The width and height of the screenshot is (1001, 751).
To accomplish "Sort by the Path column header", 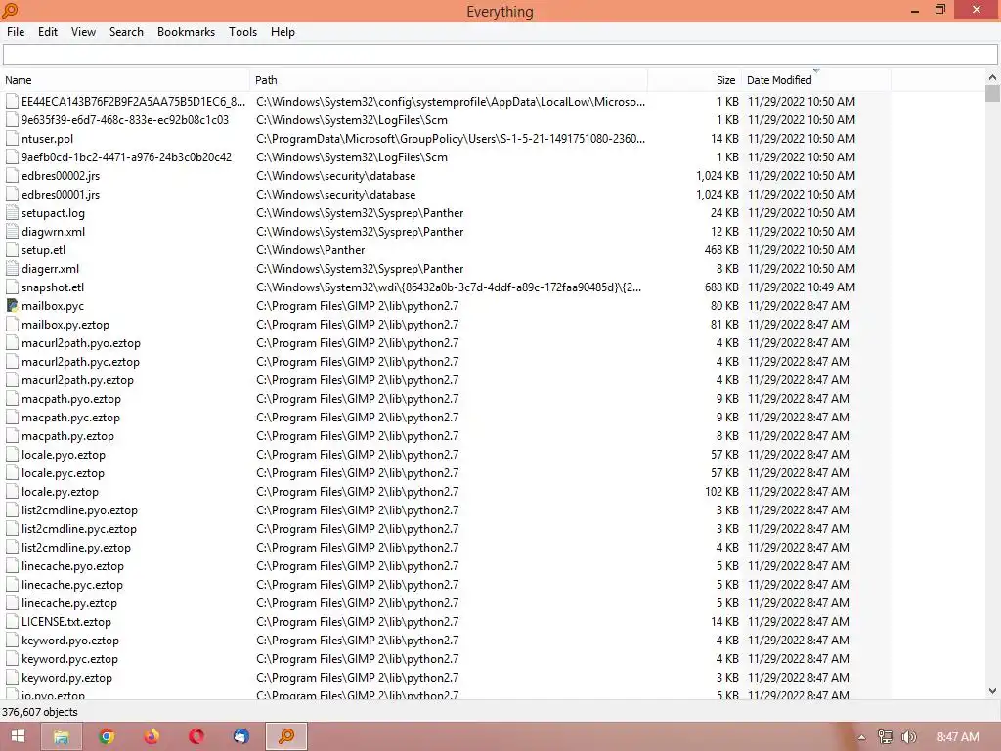I will (449, 80).
